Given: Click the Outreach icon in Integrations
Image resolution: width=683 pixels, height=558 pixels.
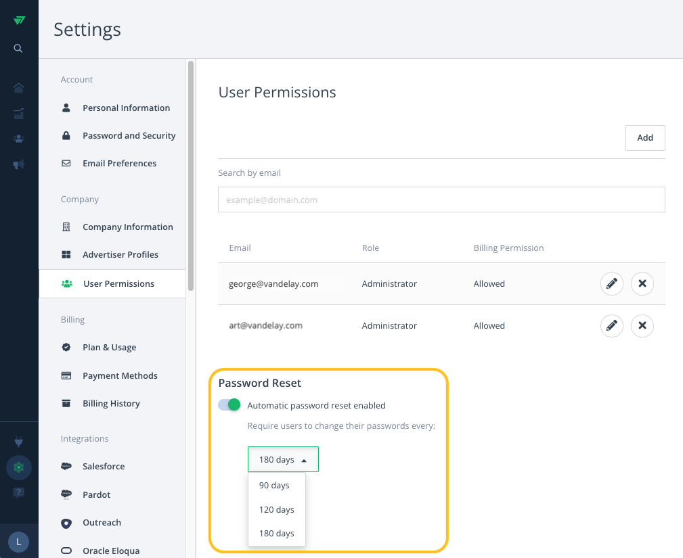Looking at the screenshot, I should click(66, 524).
